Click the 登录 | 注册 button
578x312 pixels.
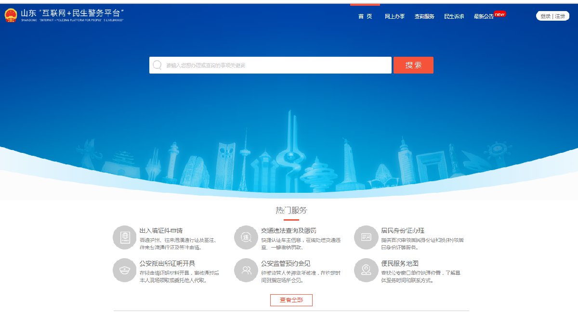(x=552, y=16)
